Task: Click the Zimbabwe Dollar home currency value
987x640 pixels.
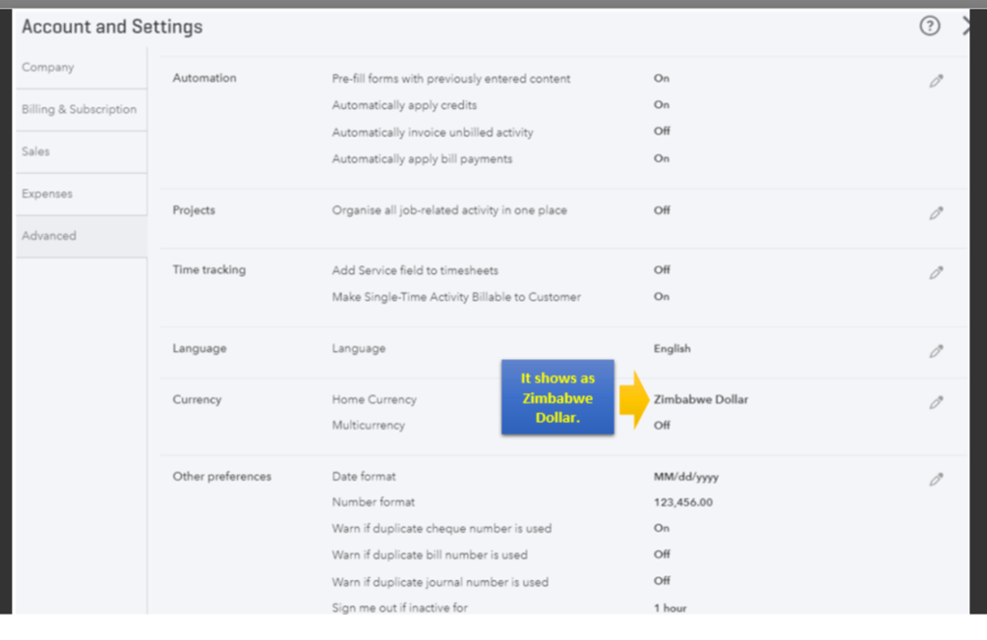Action: coord(700,400)
